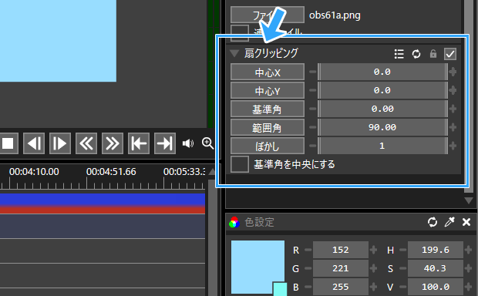Select the blue-red object on the timeline
Viewport: 478px width, 296px height.
pyautogui.click(x=103, y=203)
